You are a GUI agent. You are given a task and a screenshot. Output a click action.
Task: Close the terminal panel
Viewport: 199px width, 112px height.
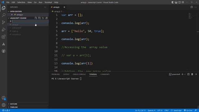[x=196, y=74]
